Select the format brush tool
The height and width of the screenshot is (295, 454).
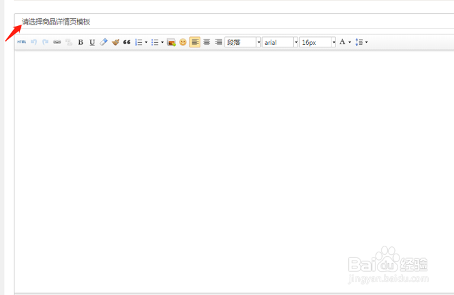pyautogui.click(x=115, y=42)
